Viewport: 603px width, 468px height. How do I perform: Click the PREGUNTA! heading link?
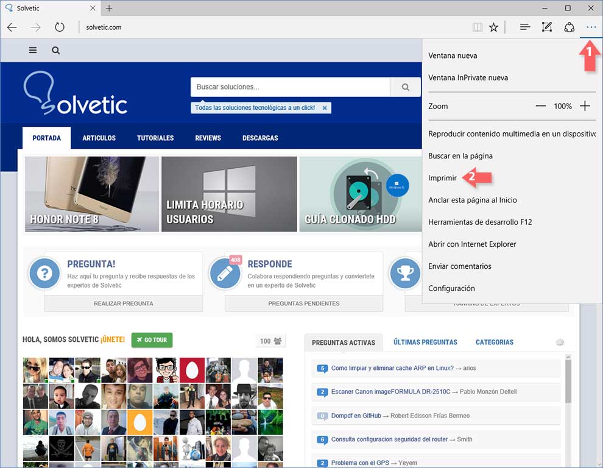point(91,264)
